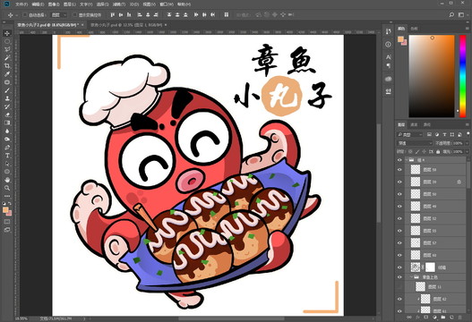Open the blending mode dropdown
The height and width of the screenshot is (322, 472).
pos(415,143)
